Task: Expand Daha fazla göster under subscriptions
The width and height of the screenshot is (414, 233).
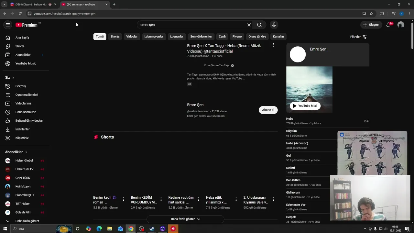Action: click(25, 221)
